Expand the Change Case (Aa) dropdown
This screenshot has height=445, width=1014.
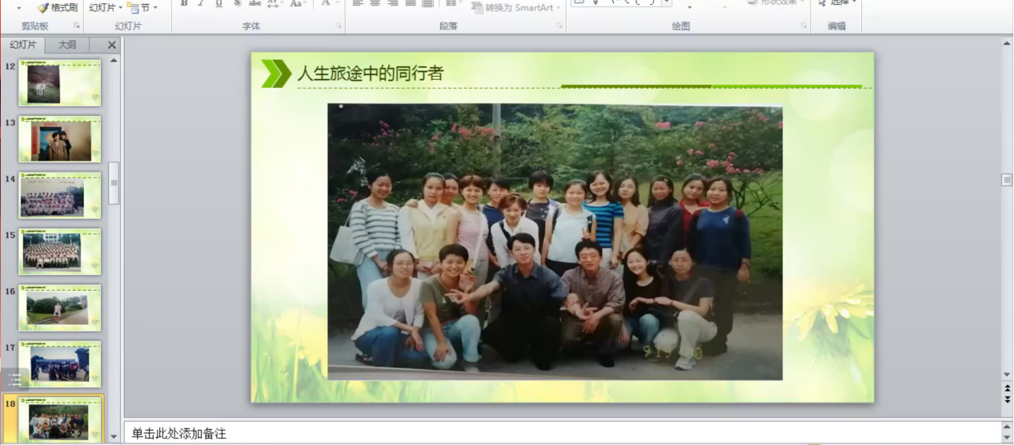coord(298,3)
